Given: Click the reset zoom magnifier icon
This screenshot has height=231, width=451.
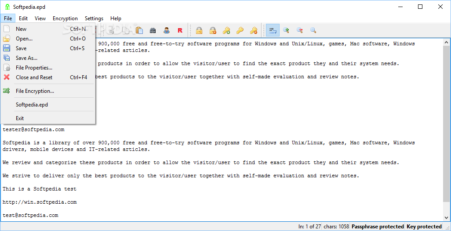Looking at the screenshot, I should tap(313, 30).
